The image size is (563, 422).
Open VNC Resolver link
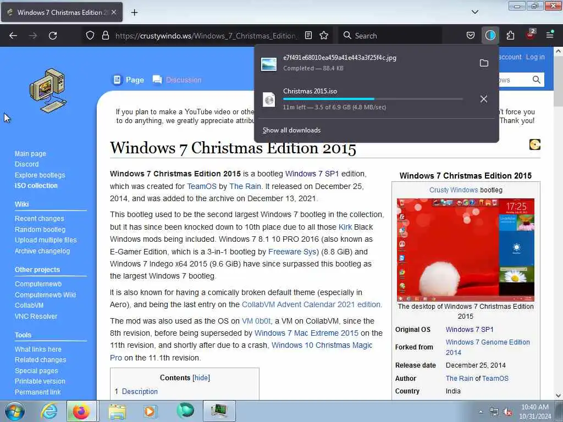click(x=36, y=316)
